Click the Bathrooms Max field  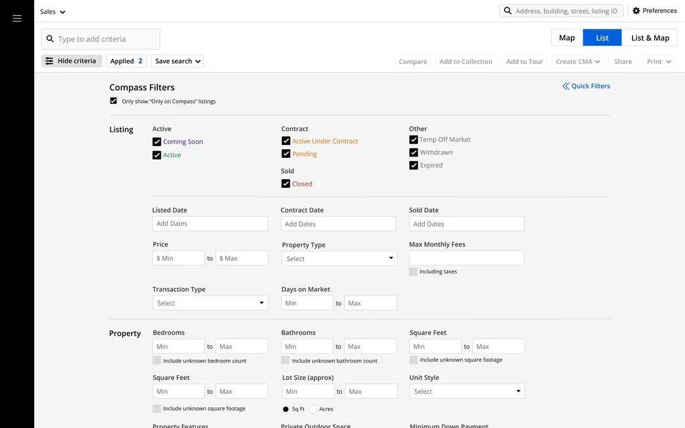coord(371,346)
